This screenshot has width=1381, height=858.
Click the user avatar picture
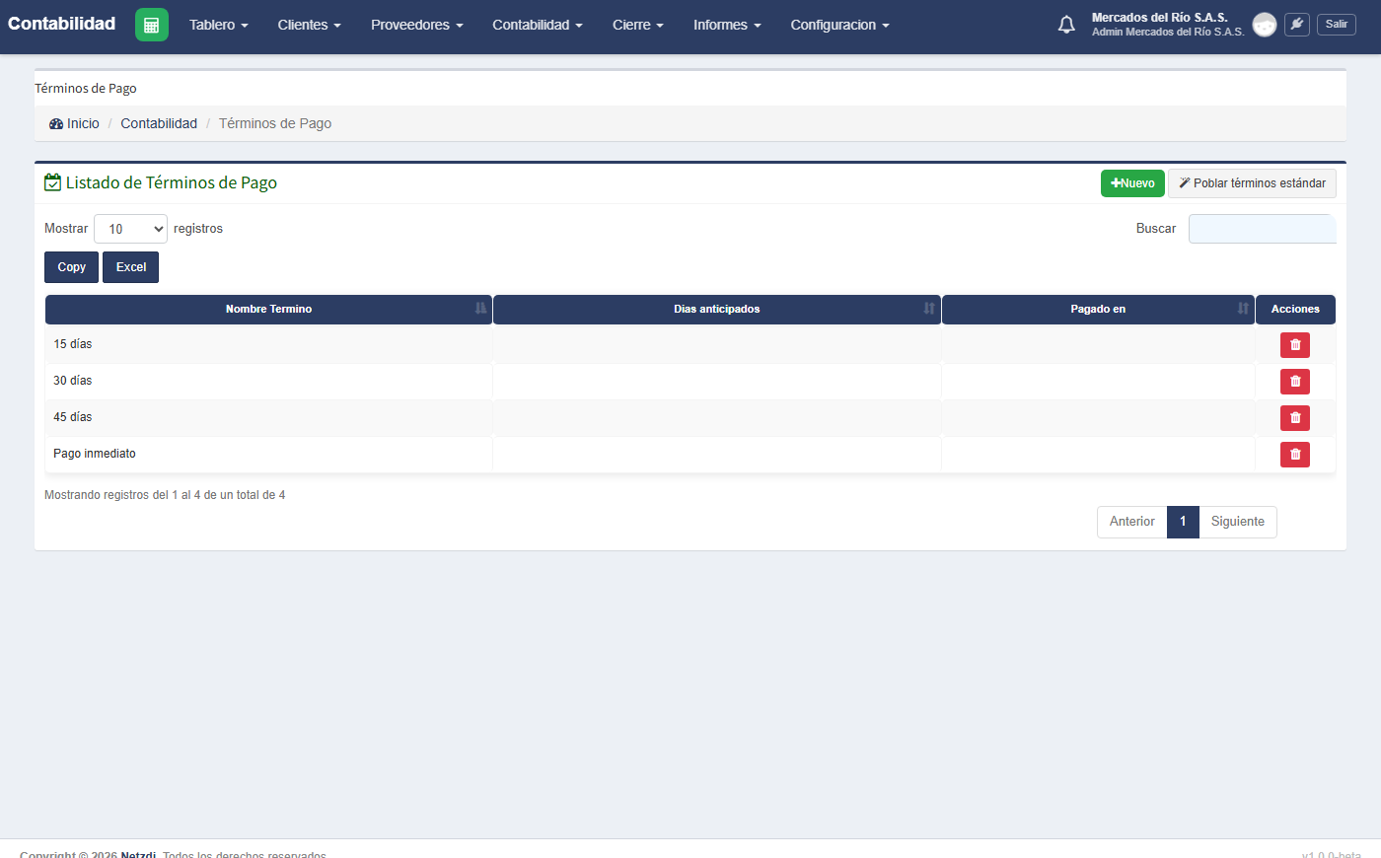[x=1265, y=25]
